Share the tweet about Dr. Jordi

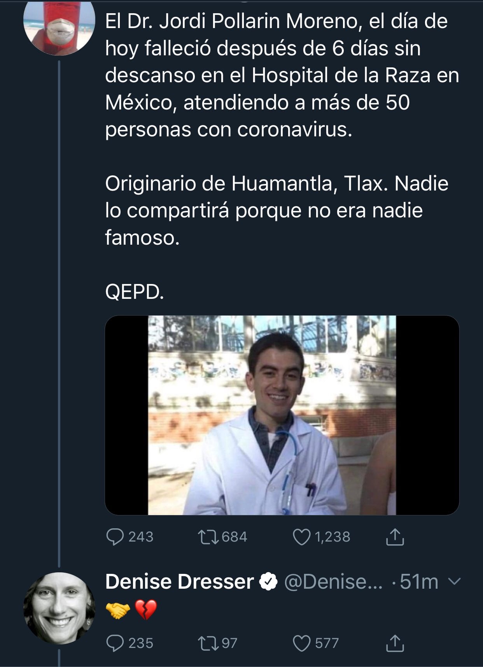pos(395,537)
